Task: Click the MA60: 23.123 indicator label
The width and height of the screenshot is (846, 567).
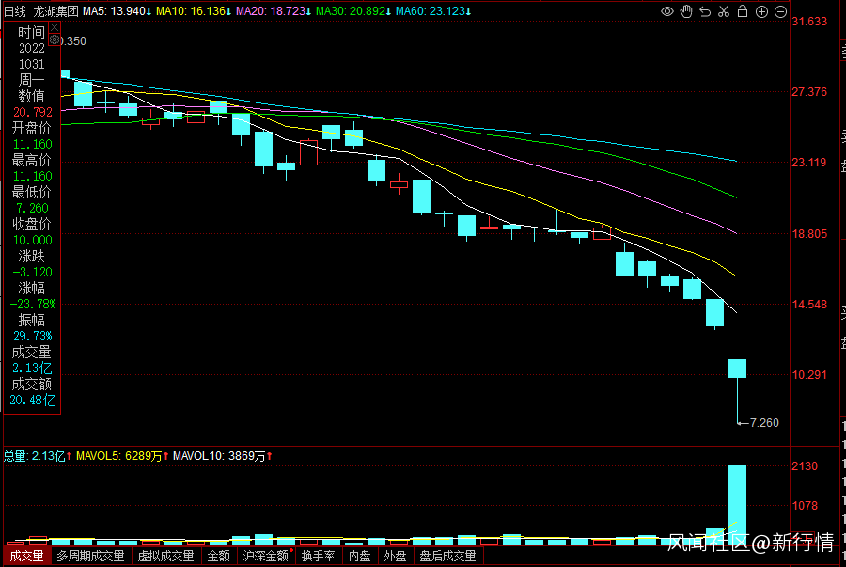Action: (x=433, y=11)
